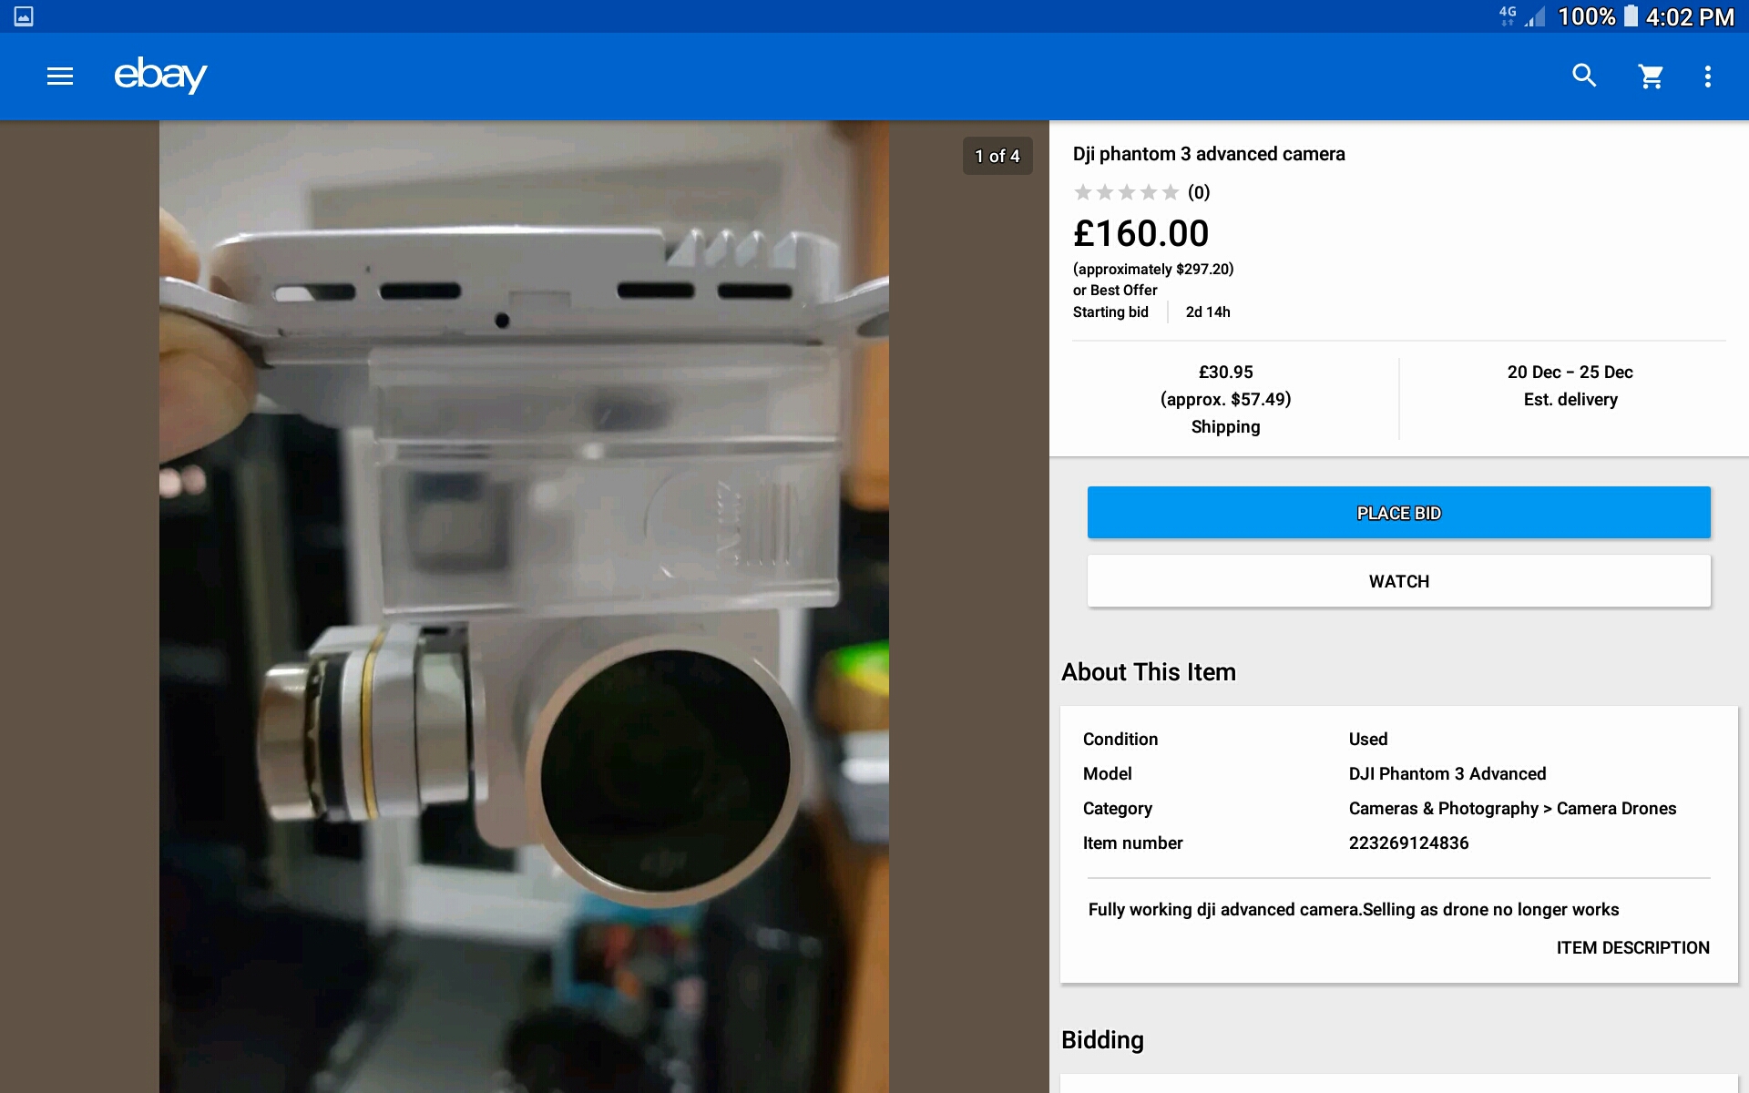This screenshot has height=1093, width=1749.
Task: Tap the 4:02 PM clock in status bar
Action: pos(1690,17)
